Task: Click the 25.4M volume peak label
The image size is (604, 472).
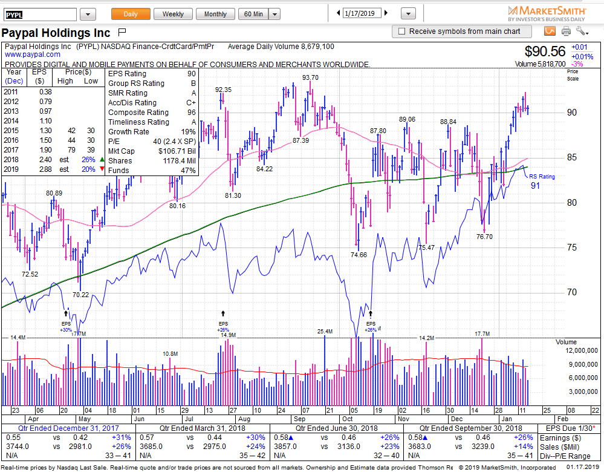Action: (325, 332)
